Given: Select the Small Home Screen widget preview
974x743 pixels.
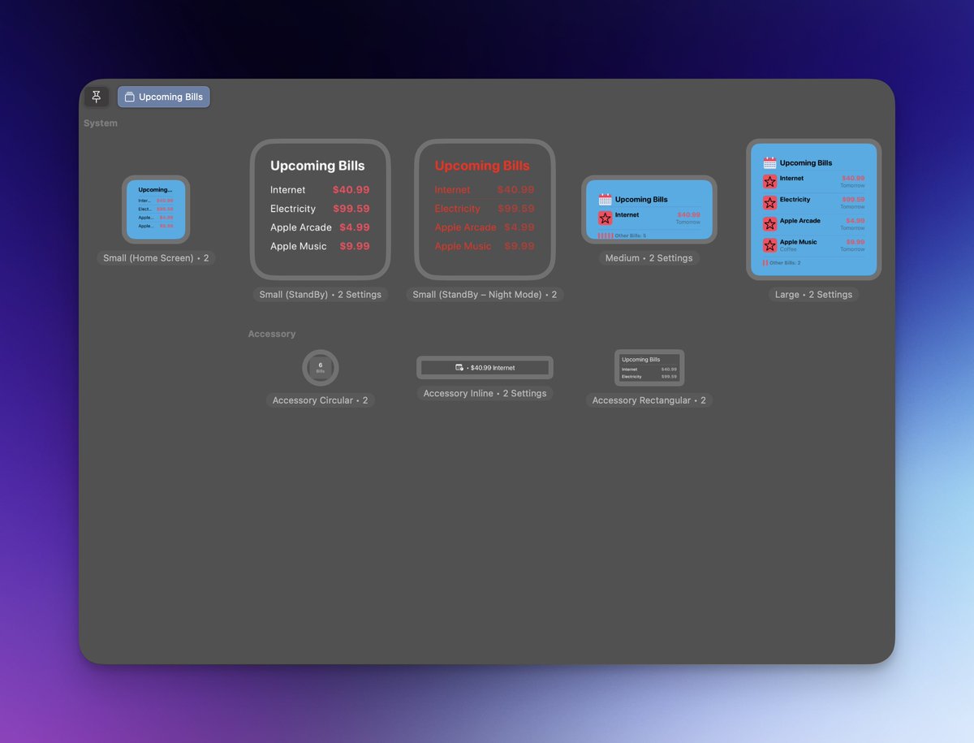Looking at the screenshot, I should [156, 210].
